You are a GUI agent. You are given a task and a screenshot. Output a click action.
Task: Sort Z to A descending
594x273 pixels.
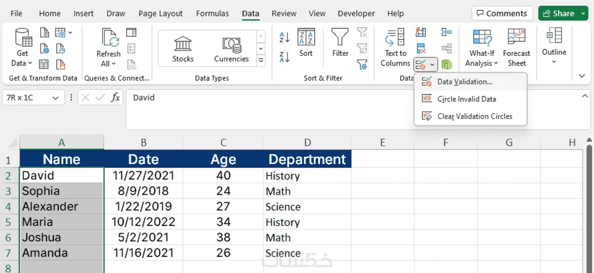pyautogui.click(x=285, y=57)
